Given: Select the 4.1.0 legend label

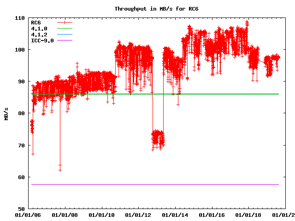Looking at the screenshot, I should click(x=39, y=29).
